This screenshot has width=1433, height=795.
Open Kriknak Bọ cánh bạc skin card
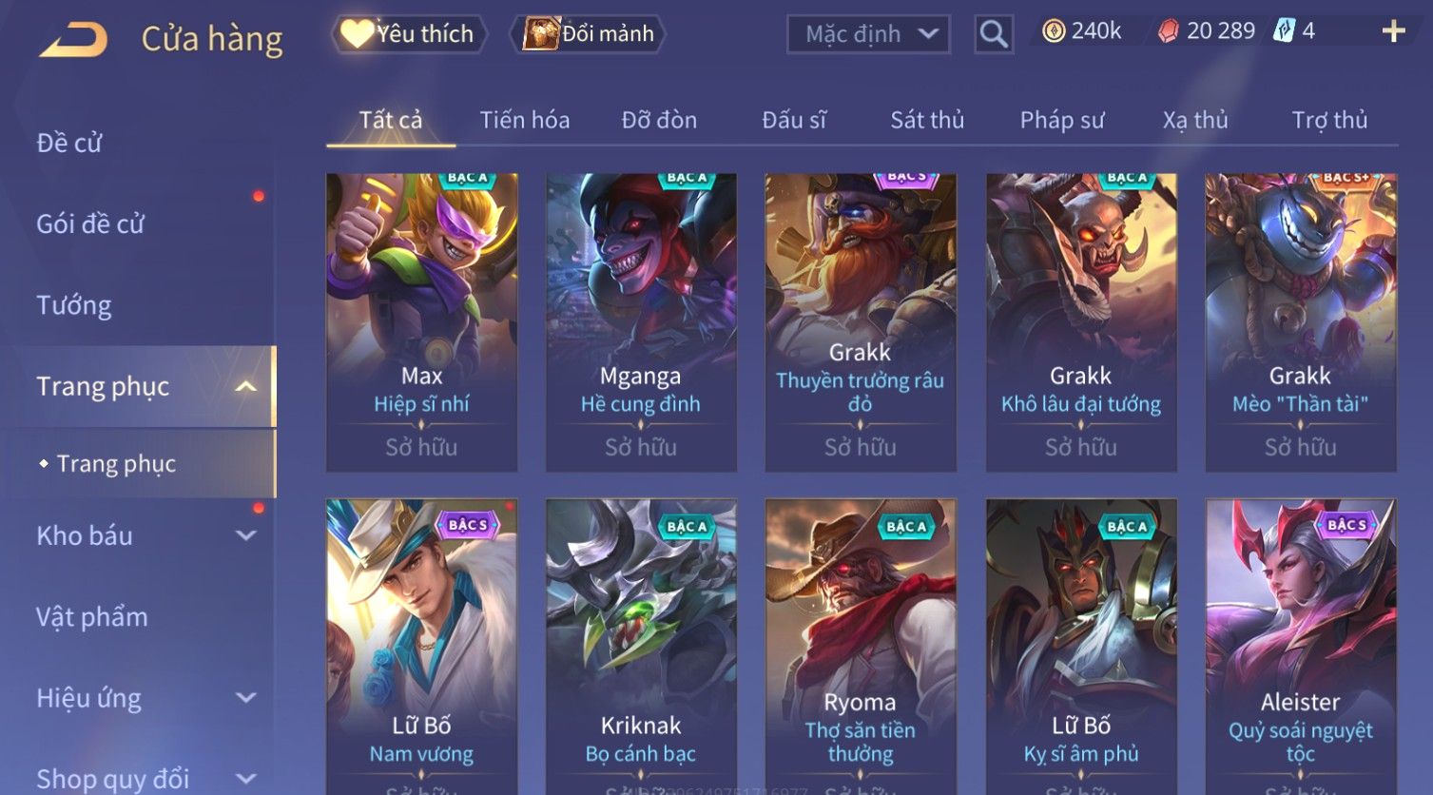641,647
